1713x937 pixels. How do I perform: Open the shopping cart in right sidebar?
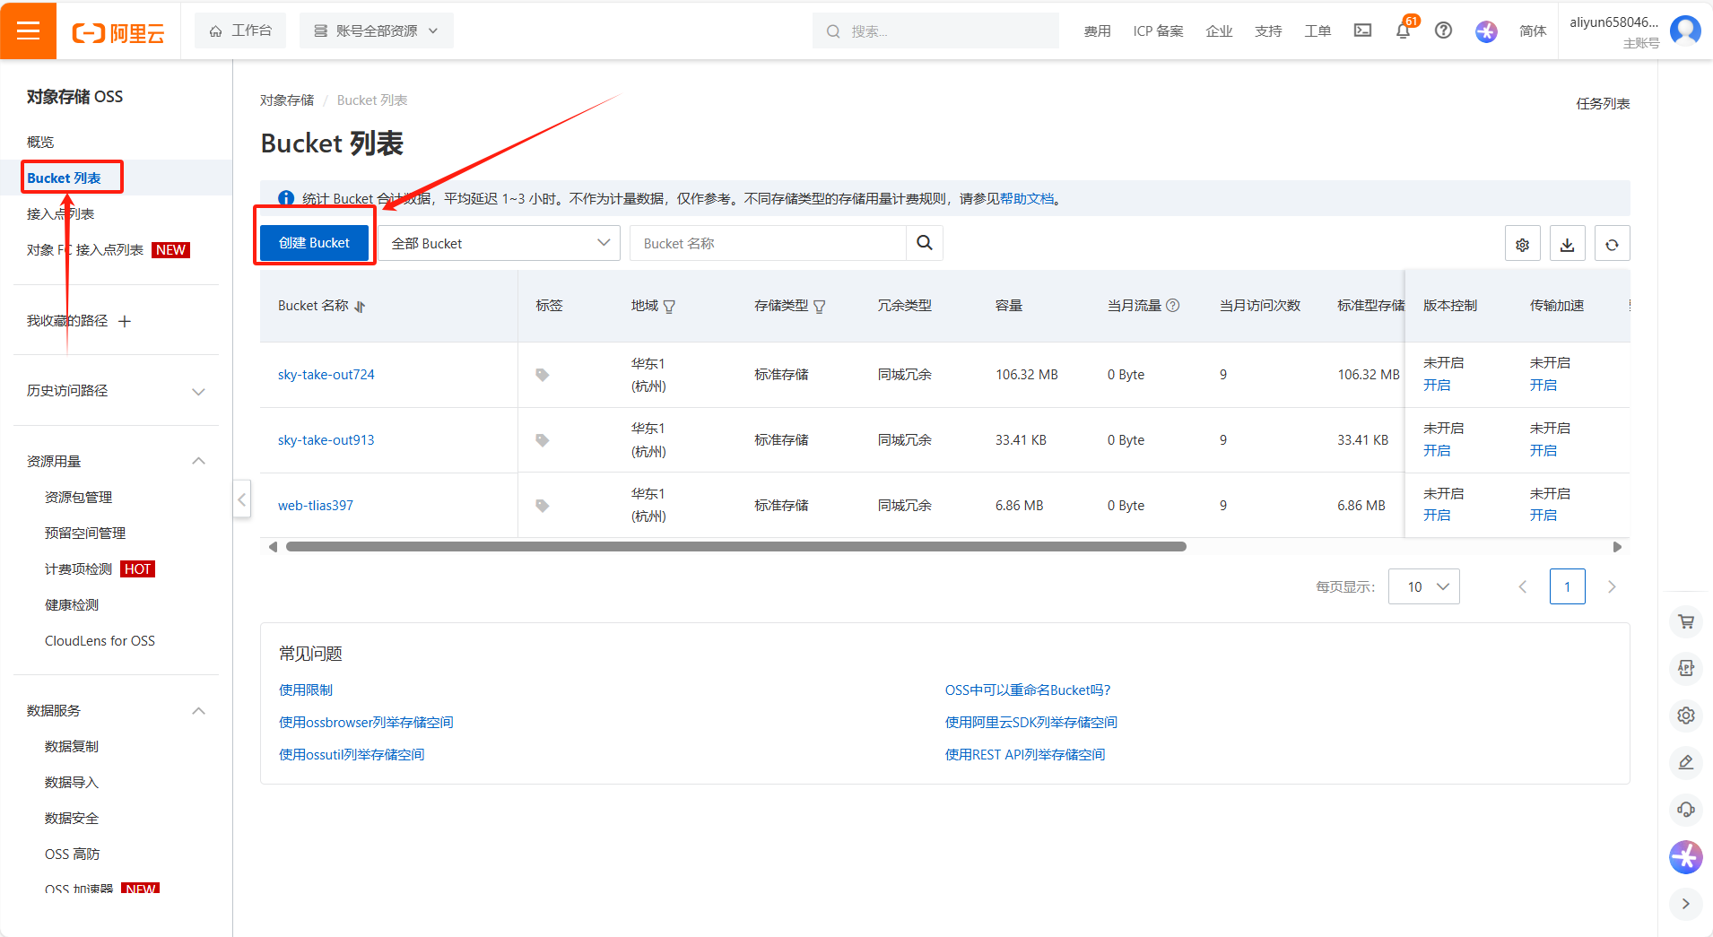1686,621
